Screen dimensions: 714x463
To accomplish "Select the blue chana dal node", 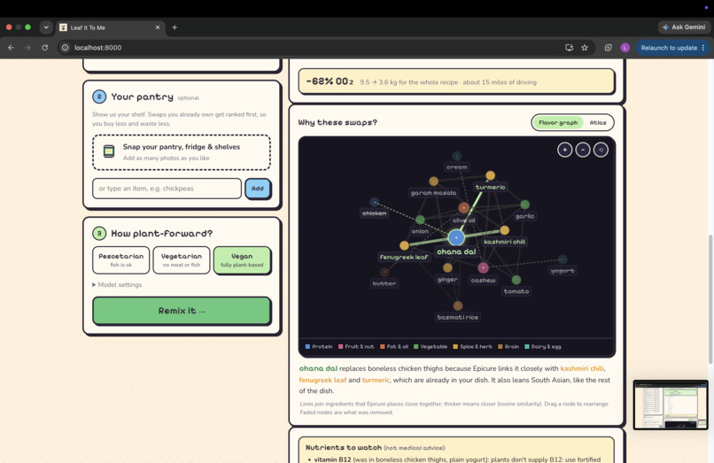I will tap(456, 237).
